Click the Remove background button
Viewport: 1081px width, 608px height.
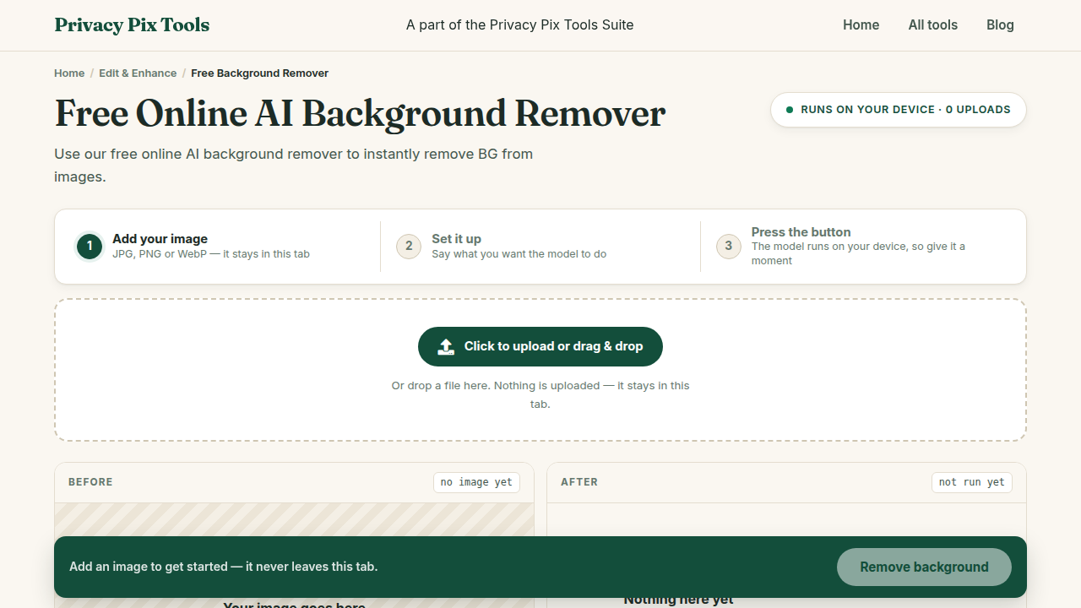pyautogui.click(x=924, y=567)
